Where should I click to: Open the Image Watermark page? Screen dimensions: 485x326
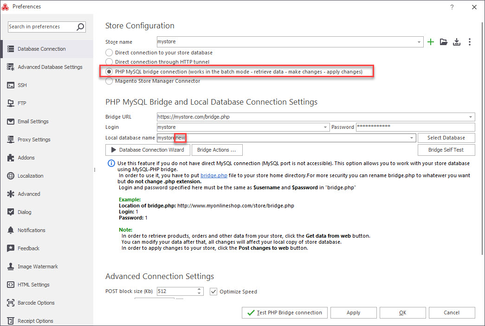coord(47,266)
